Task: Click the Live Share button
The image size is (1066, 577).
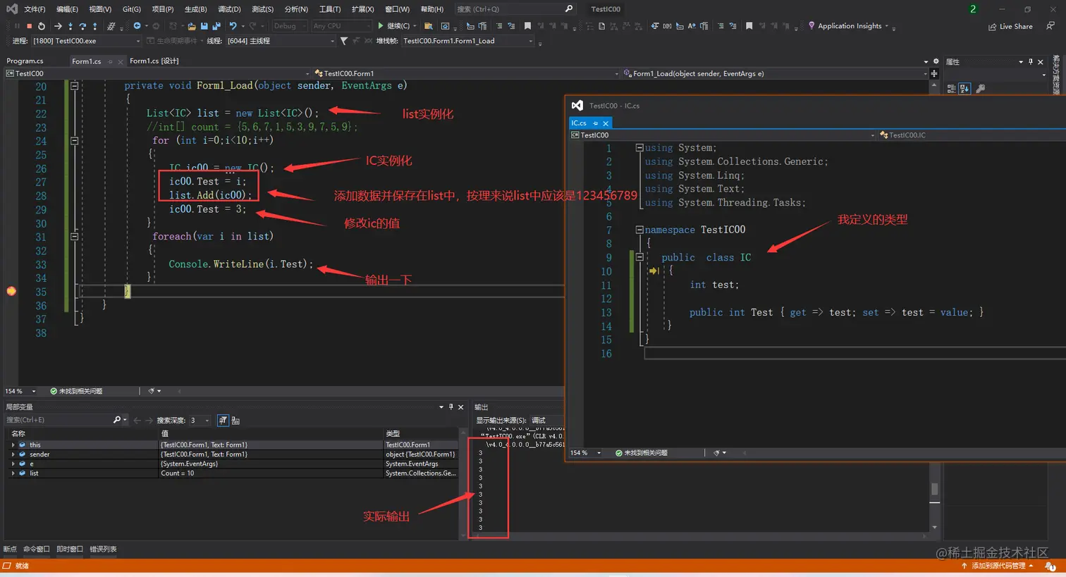Action: point(1010,27)
